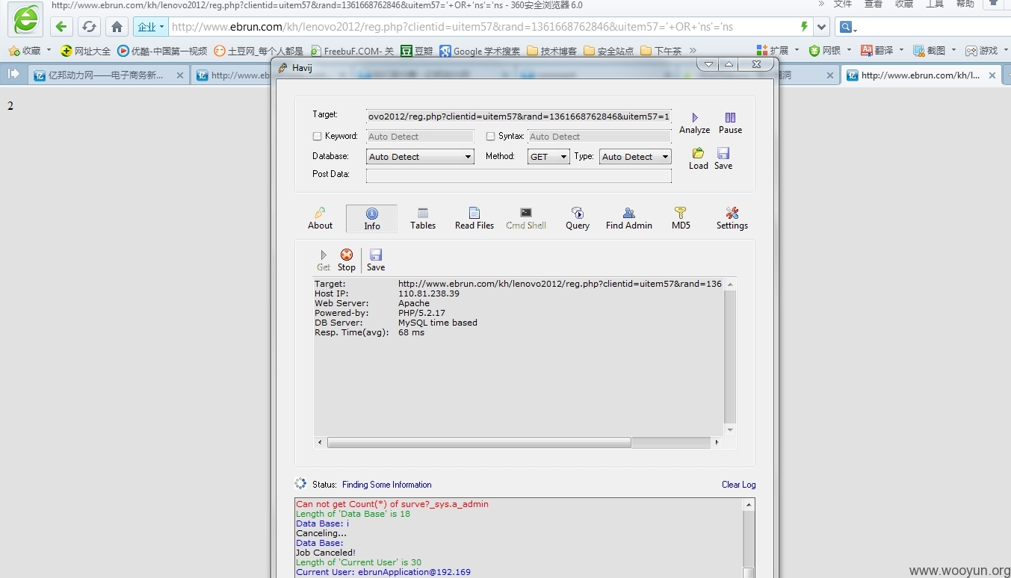The image size is (1011, 578).
Task: Enable the Syntax checkbox
Action: pos(490,137)
